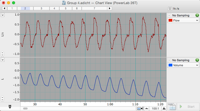This screenshot has width=200, height=111.
Task: Go to previous block with left arrow
Action: (5, 8)
